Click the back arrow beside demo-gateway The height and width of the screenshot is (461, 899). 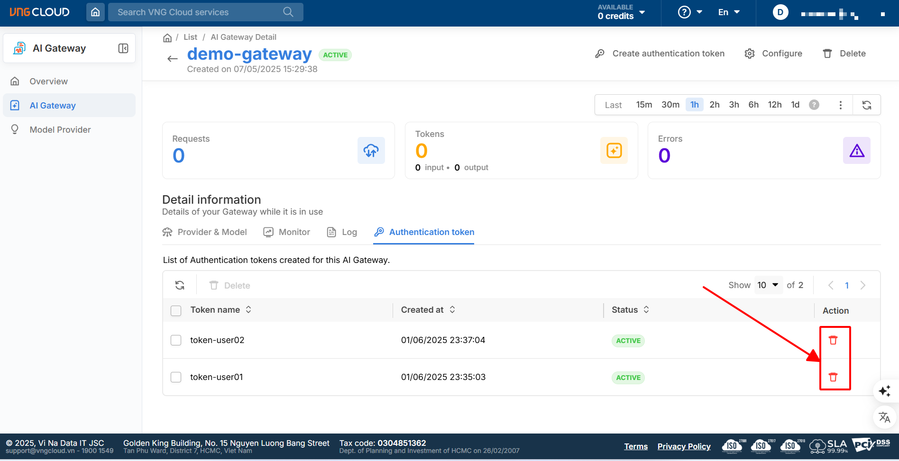pyautogui.click(x=173, y=59)
